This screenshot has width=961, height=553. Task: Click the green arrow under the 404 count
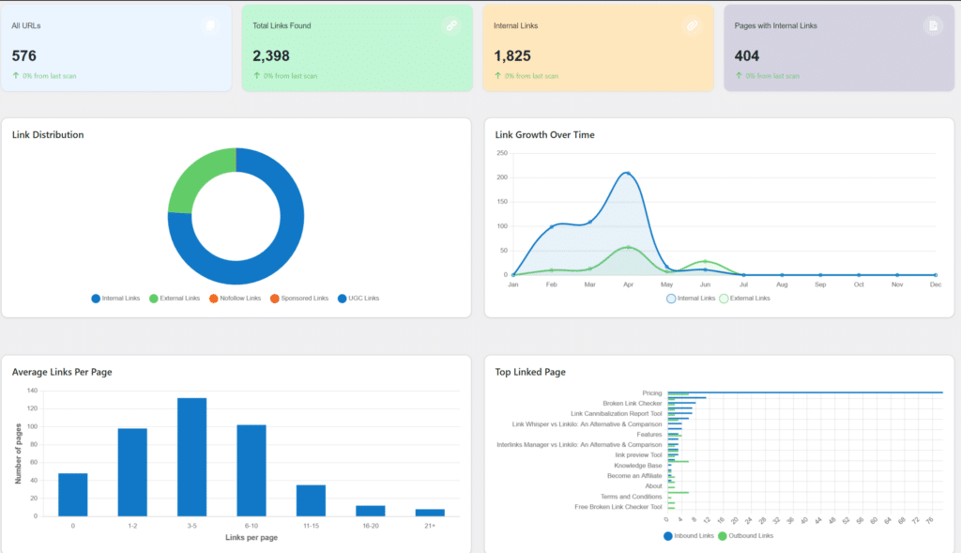point(740,75)
